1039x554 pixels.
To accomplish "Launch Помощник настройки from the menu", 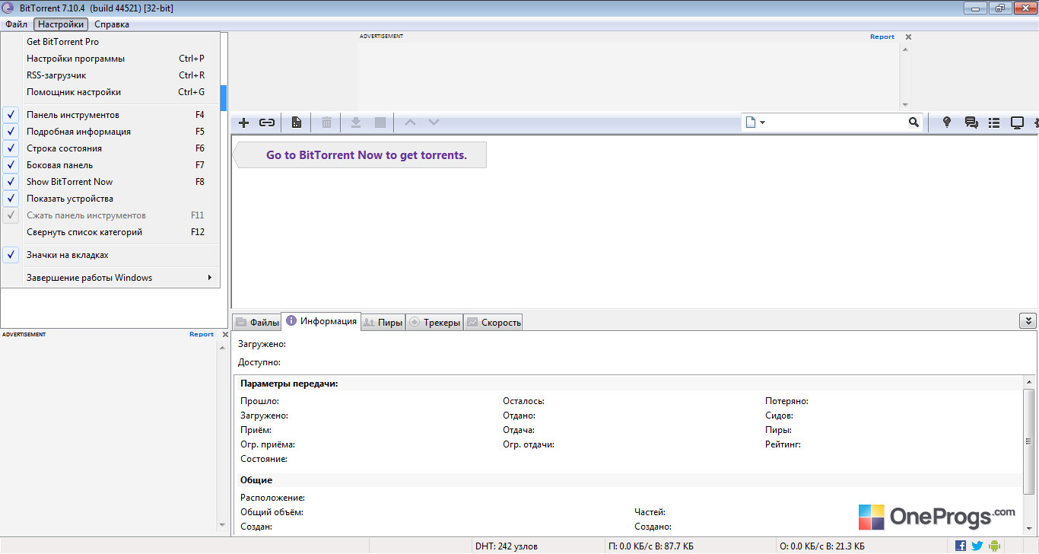I will (x=110, y=92).
